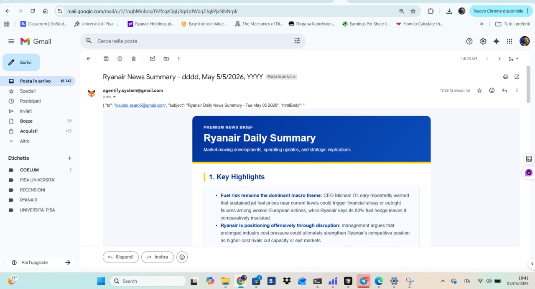Open the Google apps grid
Image resolution: width=535 pixels, height=289 pixels.
point(510,41)
